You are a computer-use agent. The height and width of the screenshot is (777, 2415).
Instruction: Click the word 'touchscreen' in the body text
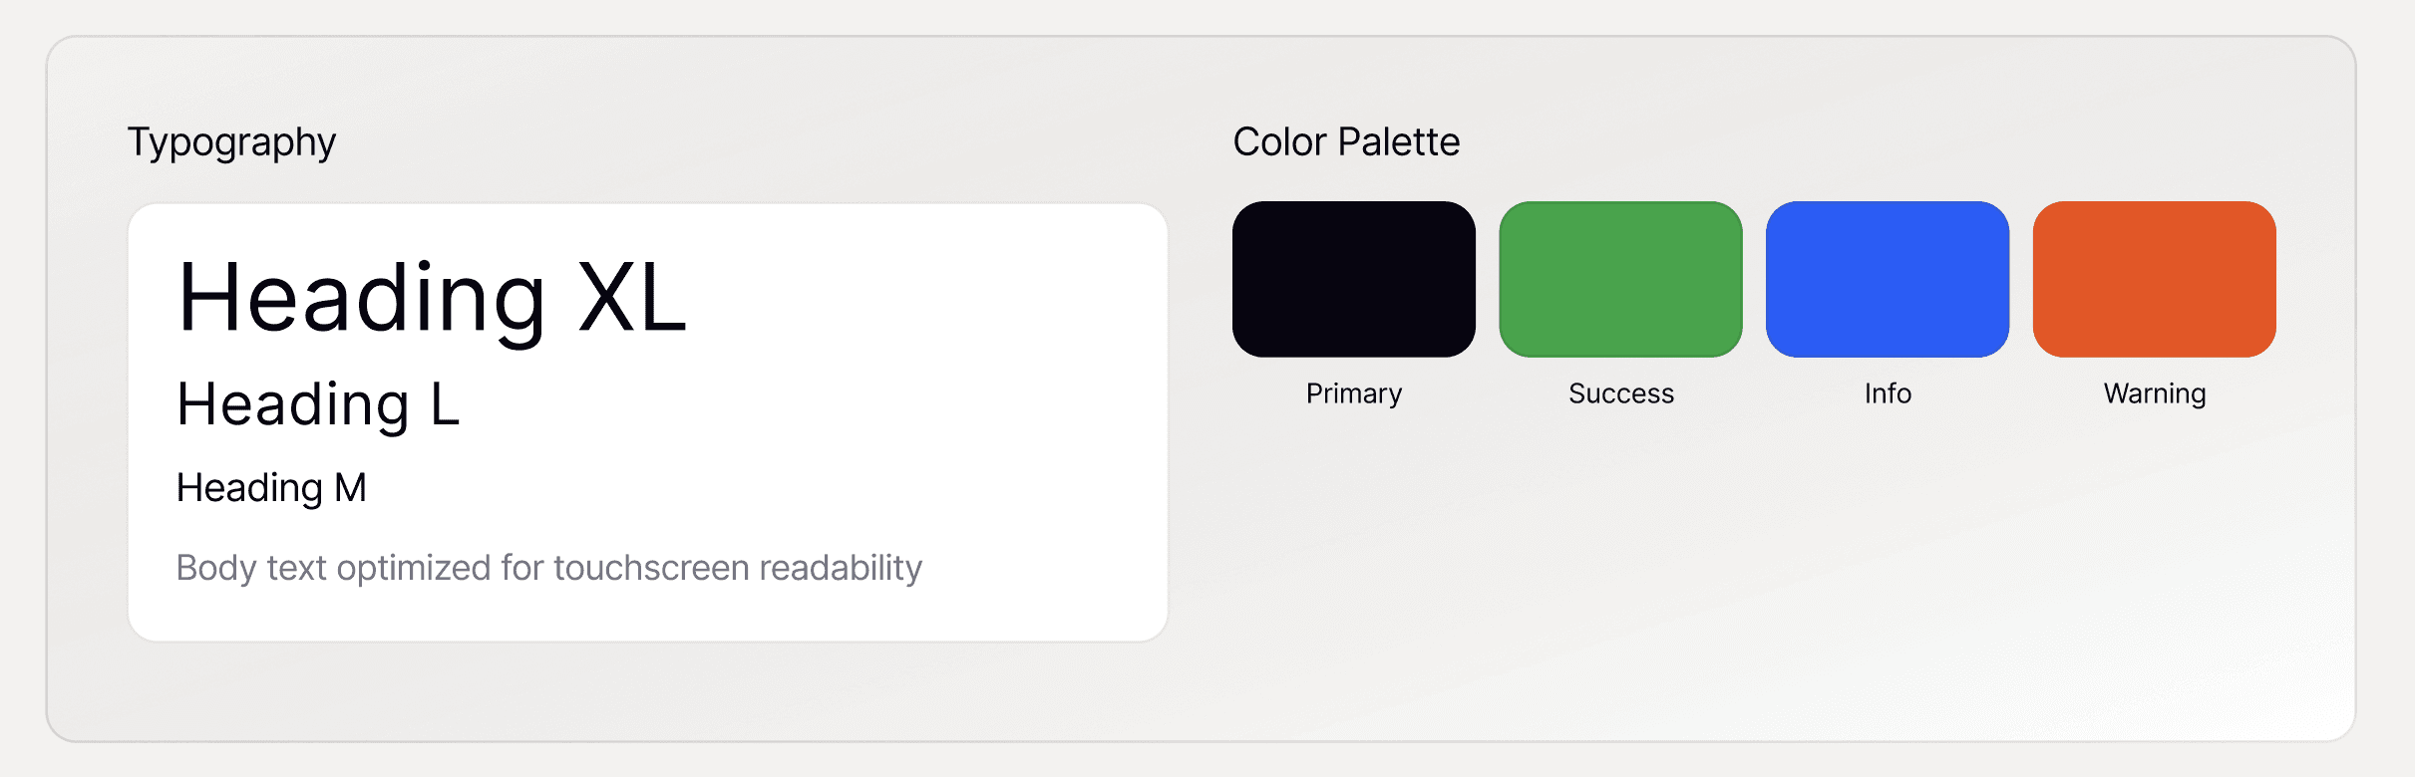651,568
